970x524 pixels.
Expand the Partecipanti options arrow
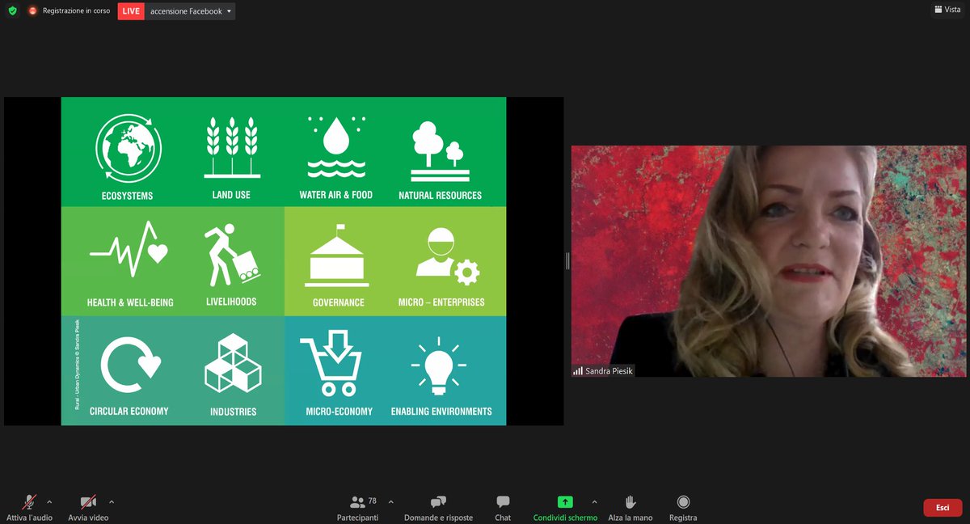pos(391,501)
